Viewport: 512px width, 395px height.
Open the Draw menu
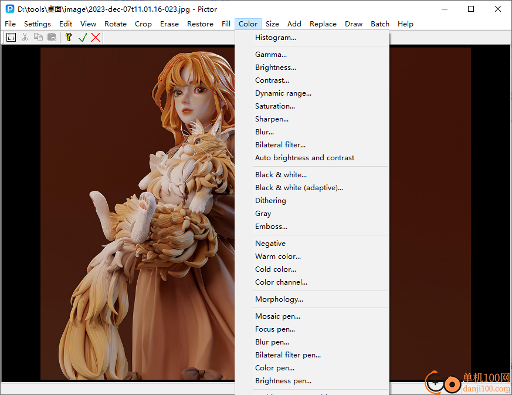click(x=354, y=24)
